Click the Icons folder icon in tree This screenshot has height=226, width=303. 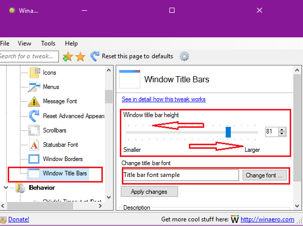[x=35, y=73]
